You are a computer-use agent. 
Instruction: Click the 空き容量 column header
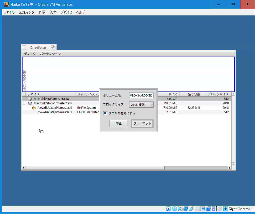pyautogui.click(x=191, y=94)
